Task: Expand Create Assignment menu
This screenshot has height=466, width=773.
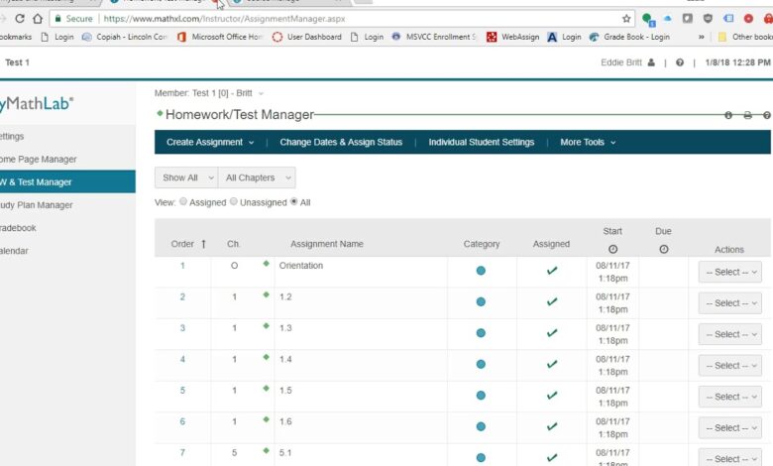Action: (x=210, y=142)
